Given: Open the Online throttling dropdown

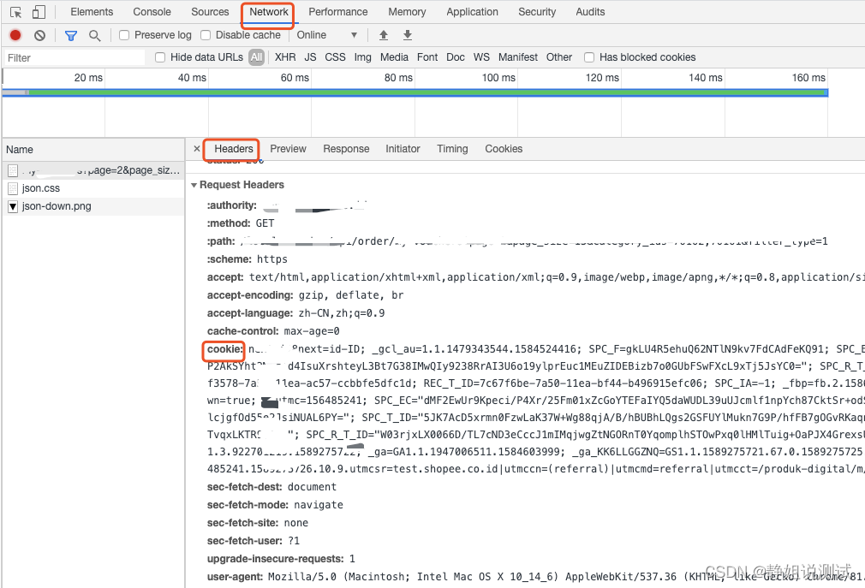Looking at the screenshot, I should (x=327, y=35).
